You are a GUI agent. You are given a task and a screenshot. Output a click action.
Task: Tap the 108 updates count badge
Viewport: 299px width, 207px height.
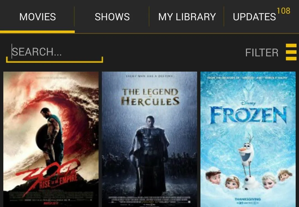283,11
